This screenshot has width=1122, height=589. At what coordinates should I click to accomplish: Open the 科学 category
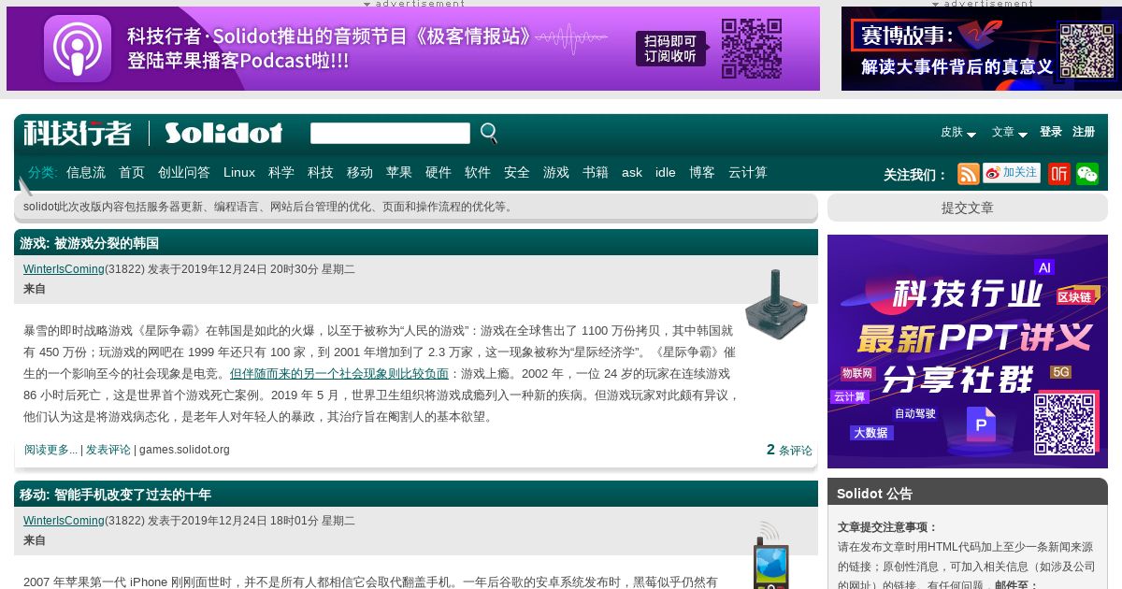[x=281, y=172]
